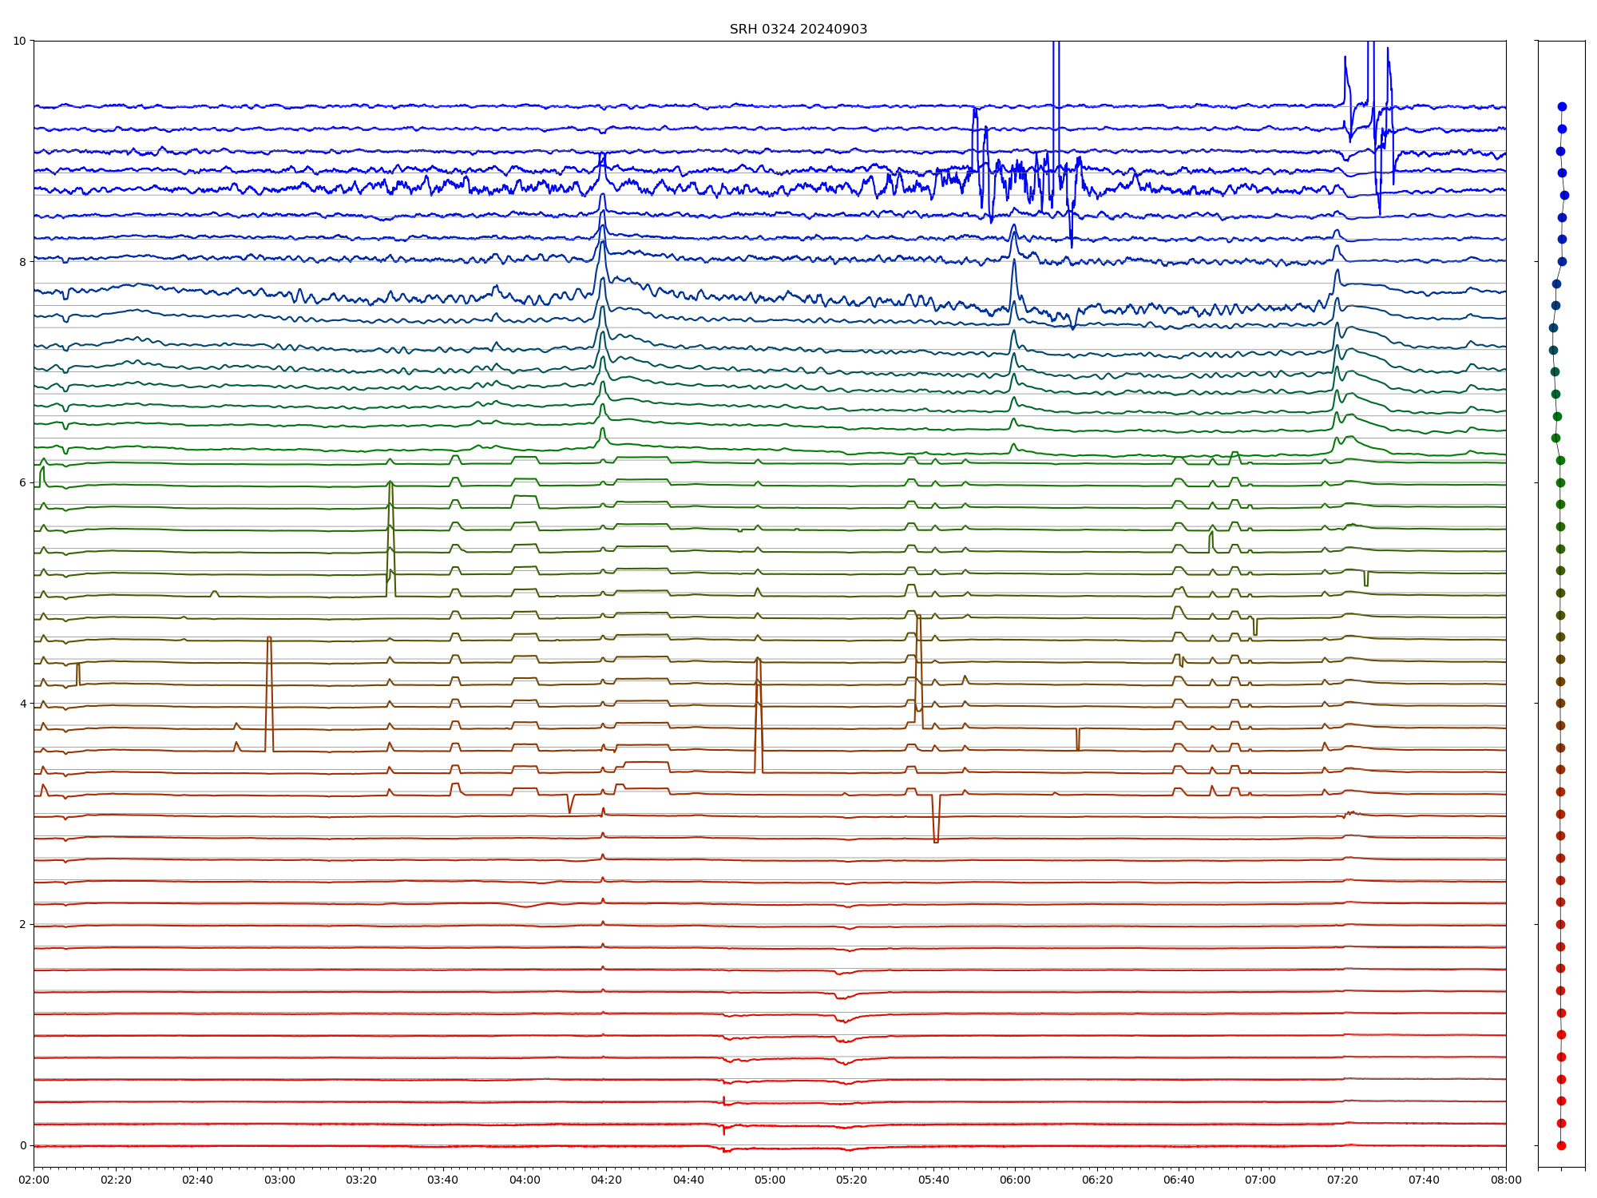Click the 06:00 x-axis time label
The image size is (1597, 1198).
click(x=1015, y=1180)
